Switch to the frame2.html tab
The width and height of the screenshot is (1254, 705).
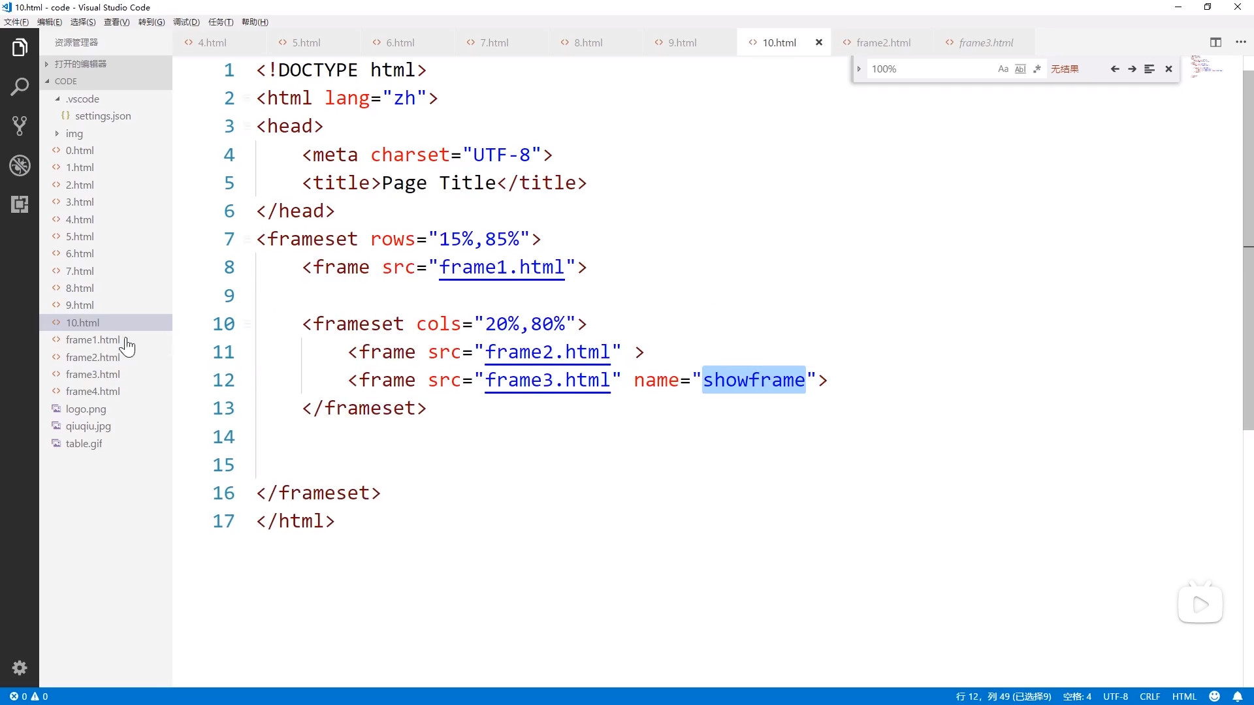883,42
